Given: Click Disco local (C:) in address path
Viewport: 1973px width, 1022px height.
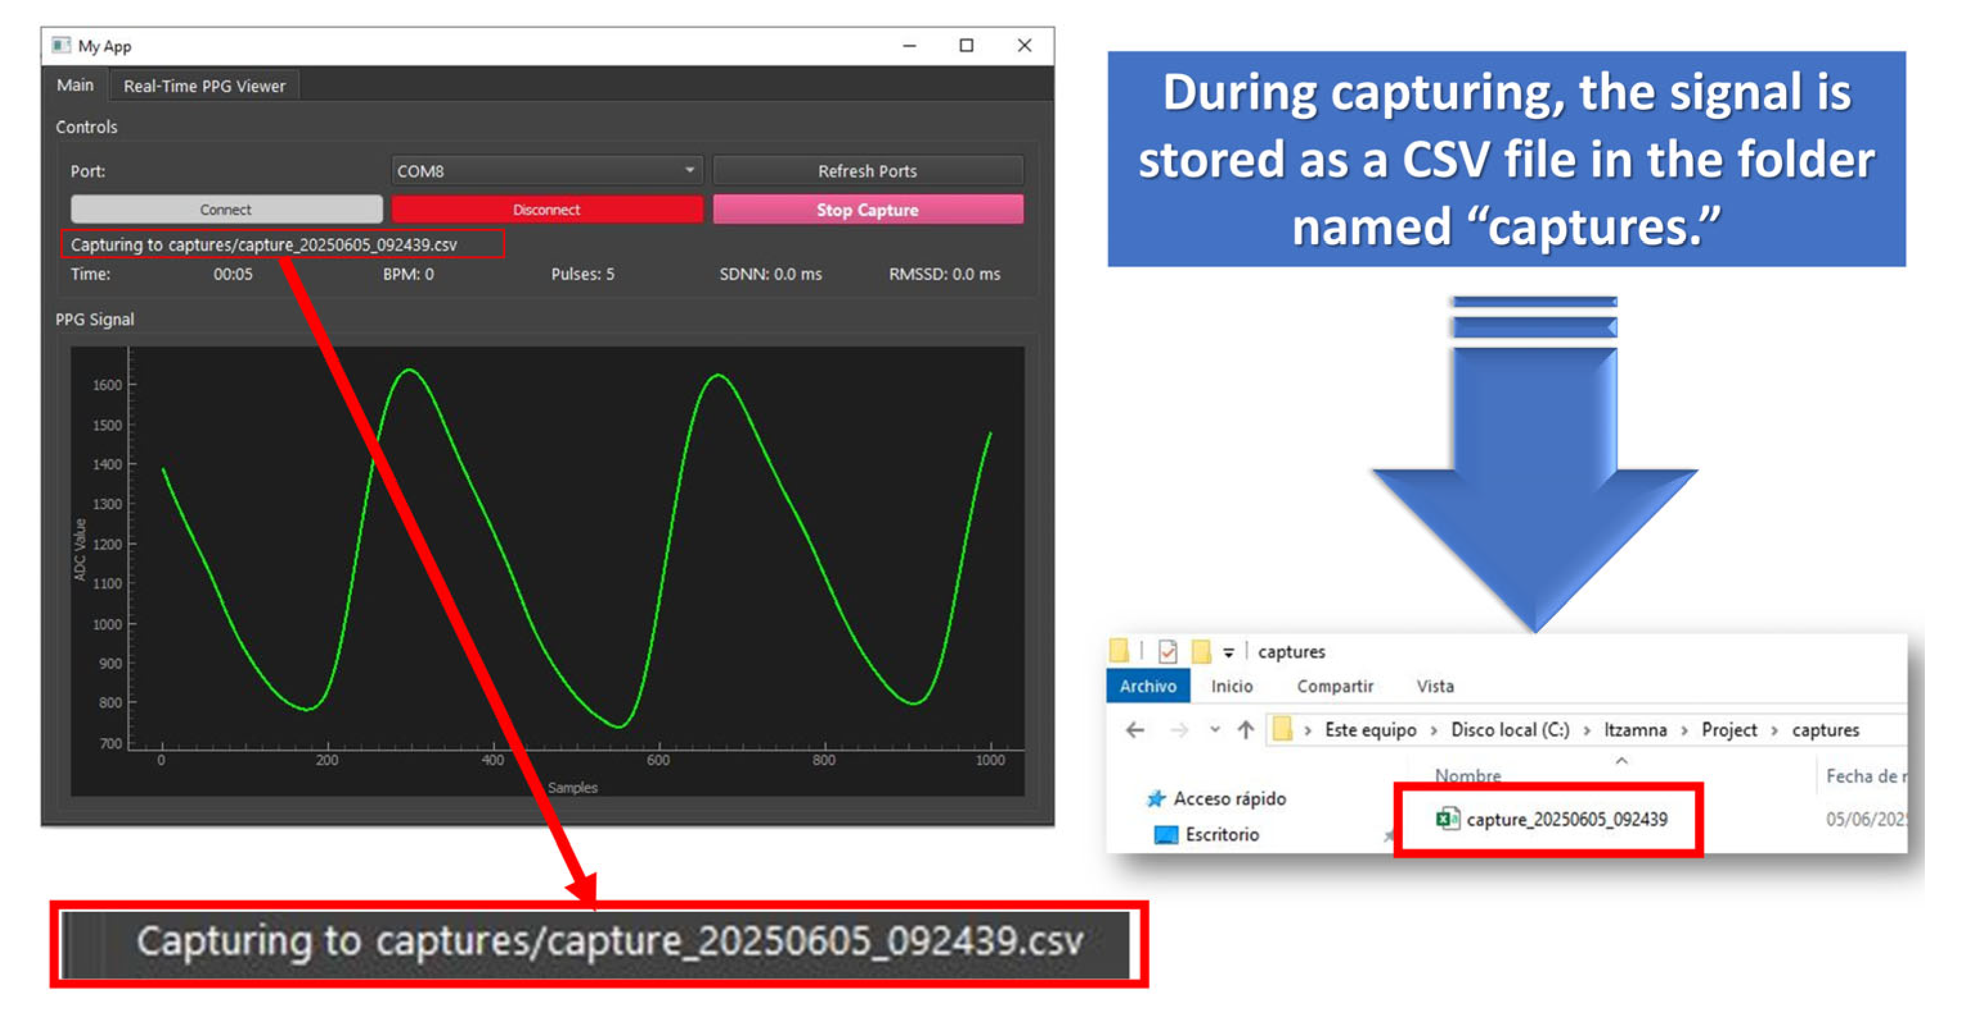Looking at the screenshot, I should pos(1510,730).
